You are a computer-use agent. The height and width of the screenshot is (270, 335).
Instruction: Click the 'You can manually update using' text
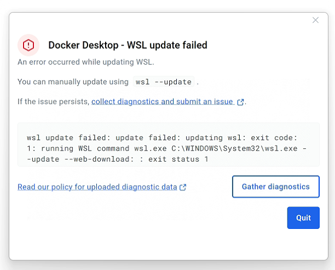[73, 82]
